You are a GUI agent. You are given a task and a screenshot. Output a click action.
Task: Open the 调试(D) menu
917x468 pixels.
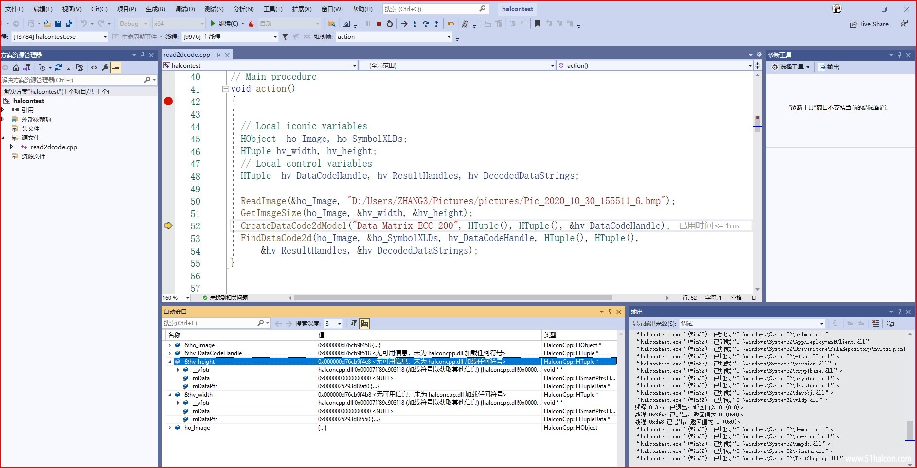coord(185,9)
